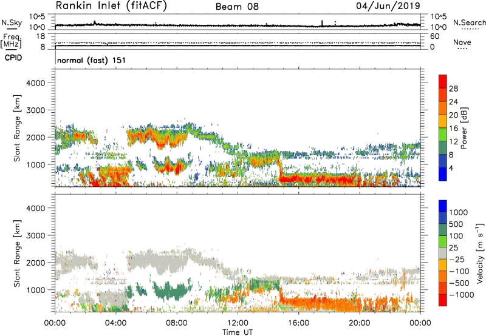The image size is (486, 336).
Task: Click the '20:00' time axis label
Action: click(360, 323)
